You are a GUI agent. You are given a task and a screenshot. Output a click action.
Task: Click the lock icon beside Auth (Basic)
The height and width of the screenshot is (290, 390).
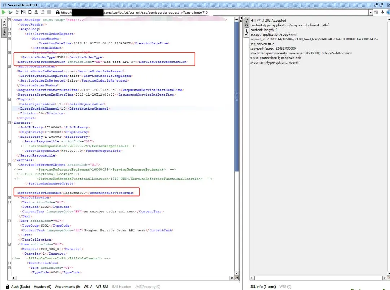[x=8, y=286]
